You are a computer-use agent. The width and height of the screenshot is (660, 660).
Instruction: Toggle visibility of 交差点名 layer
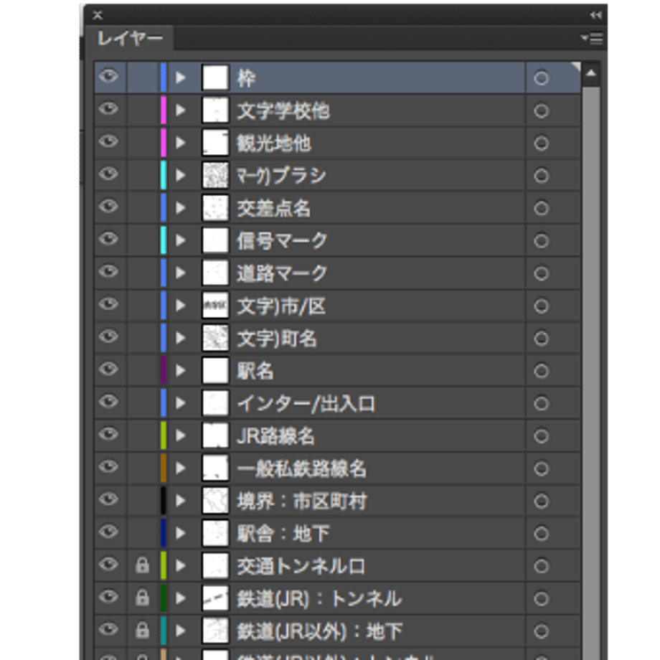(x=108, y=207)
